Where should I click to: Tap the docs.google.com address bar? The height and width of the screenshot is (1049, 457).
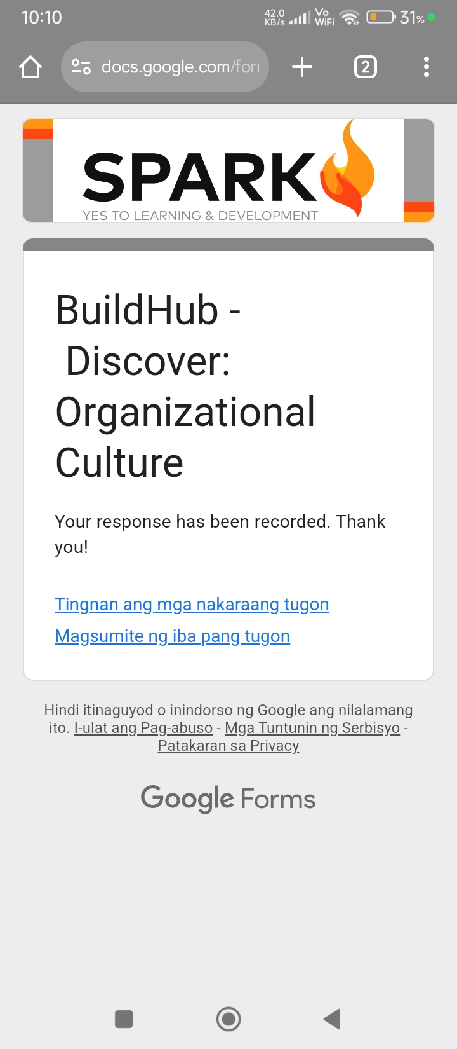(180, 67)
